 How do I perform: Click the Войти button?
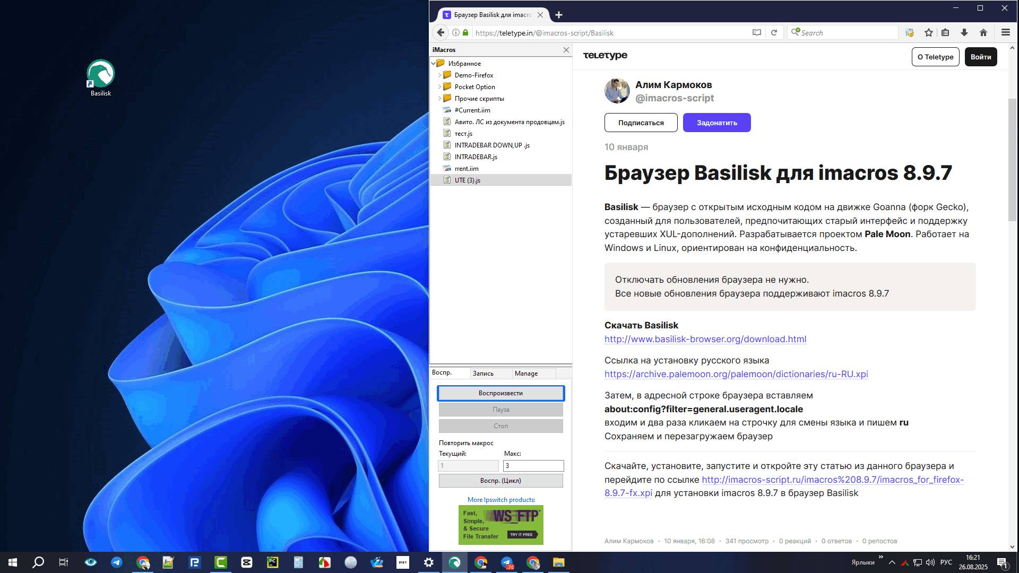click(980, 57)
